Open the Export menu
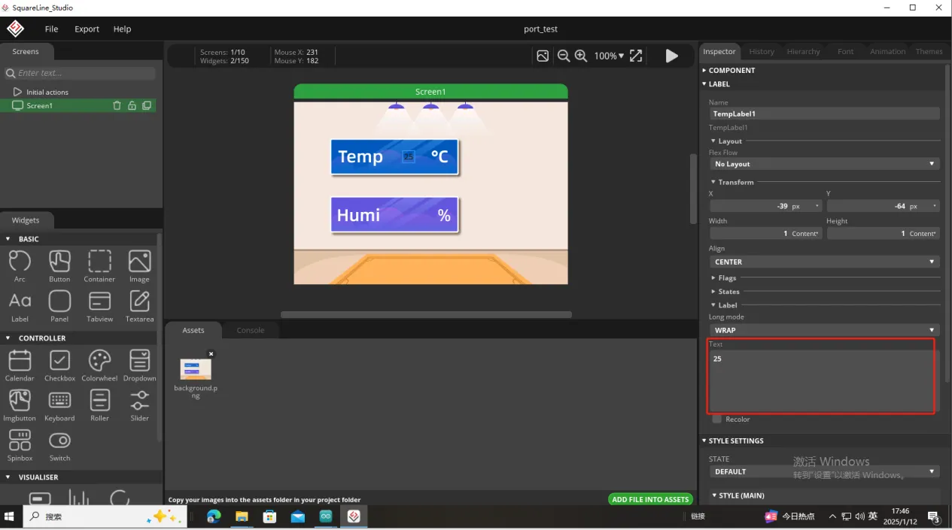Screen dimensions: 952x530 pyautogui.click(x=87, y=29)
